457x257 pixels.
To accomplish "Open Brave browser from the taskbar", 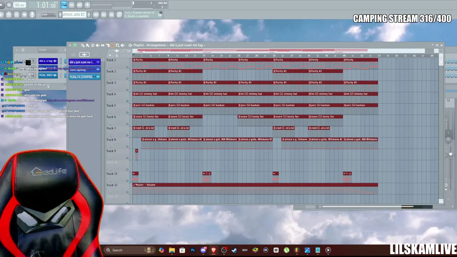I will tap(214, 250).
